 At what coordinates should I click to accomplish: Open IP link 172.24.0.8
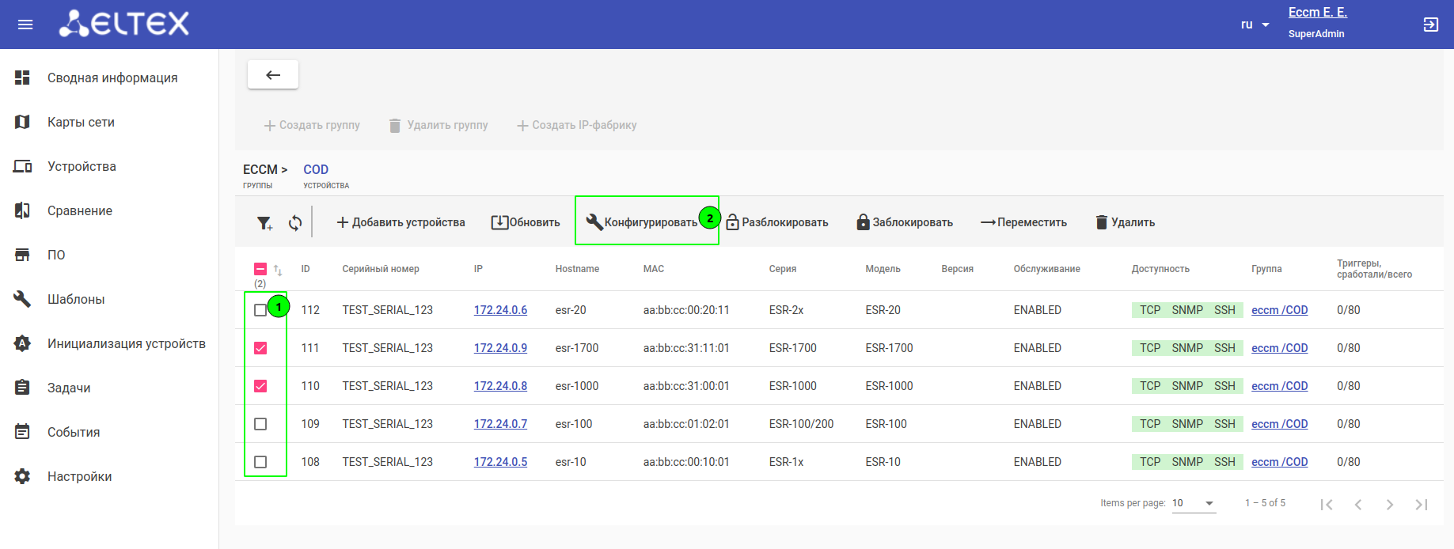[500, 386]
